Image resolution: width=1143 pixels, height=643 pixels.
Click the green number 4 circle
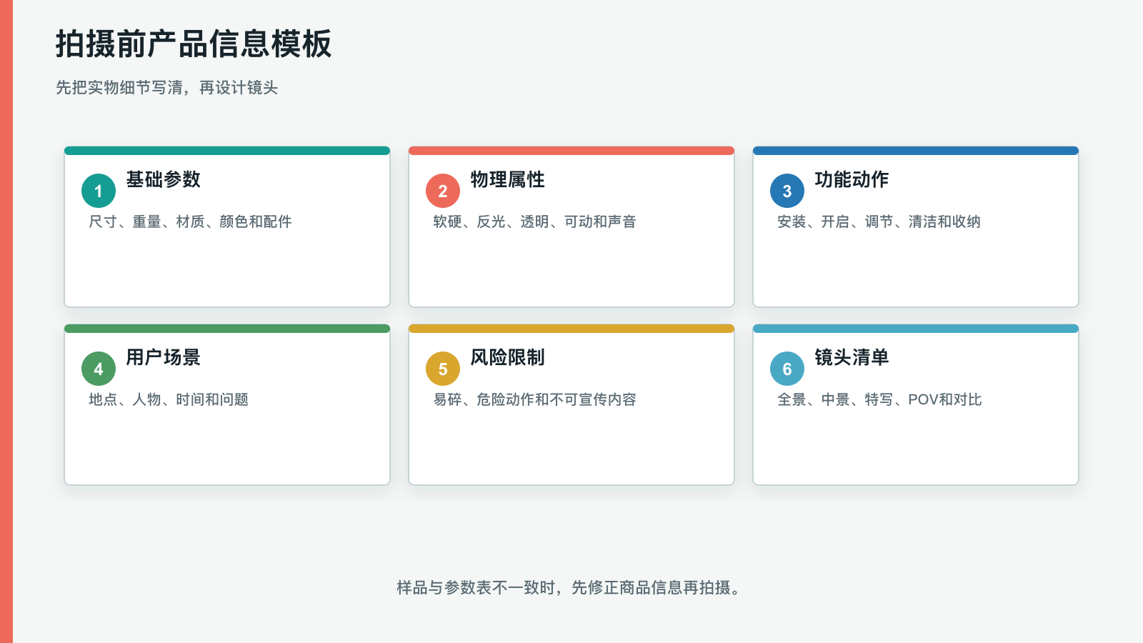click(99, 369)
